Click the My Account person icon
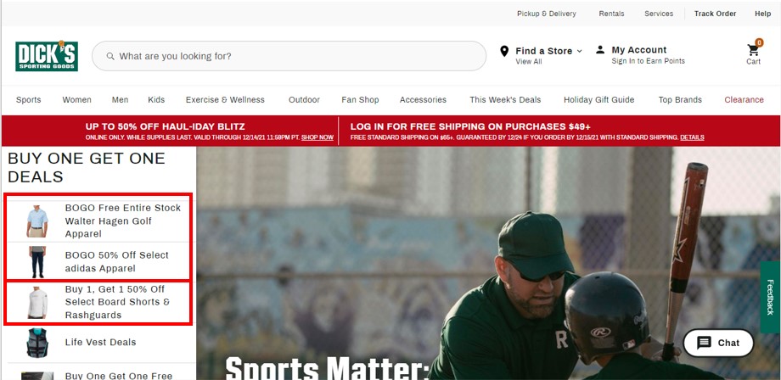 [x=600, y=50]
